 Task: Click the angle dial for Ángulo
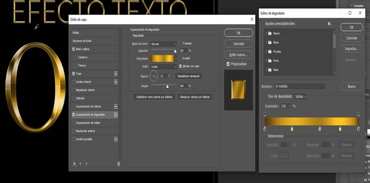154,75
